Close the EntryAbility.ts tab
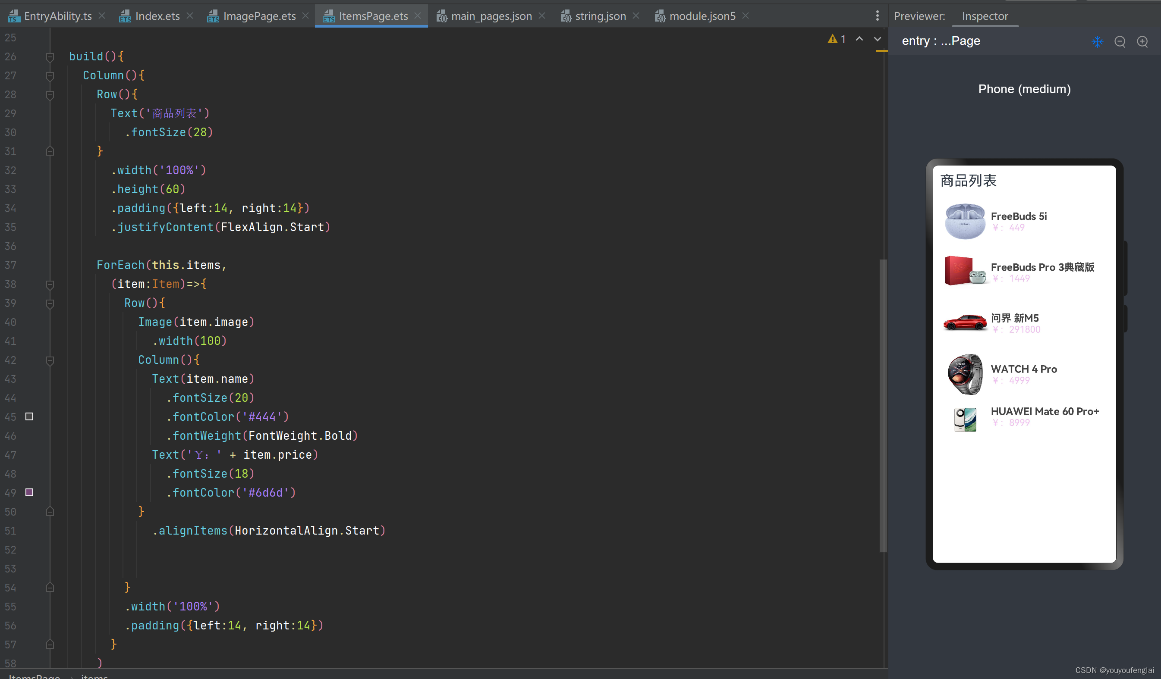The image size is (1161, 679). click(102, 16)
